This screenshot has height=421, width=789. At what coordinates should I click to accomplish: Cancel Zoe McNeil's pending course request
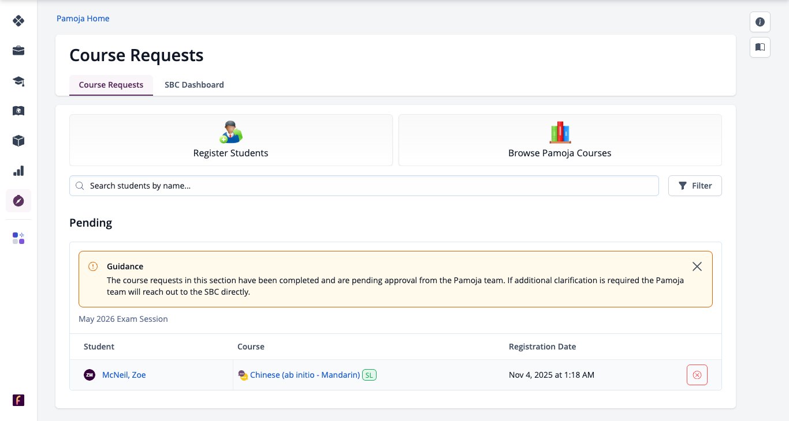click(697, 375)
